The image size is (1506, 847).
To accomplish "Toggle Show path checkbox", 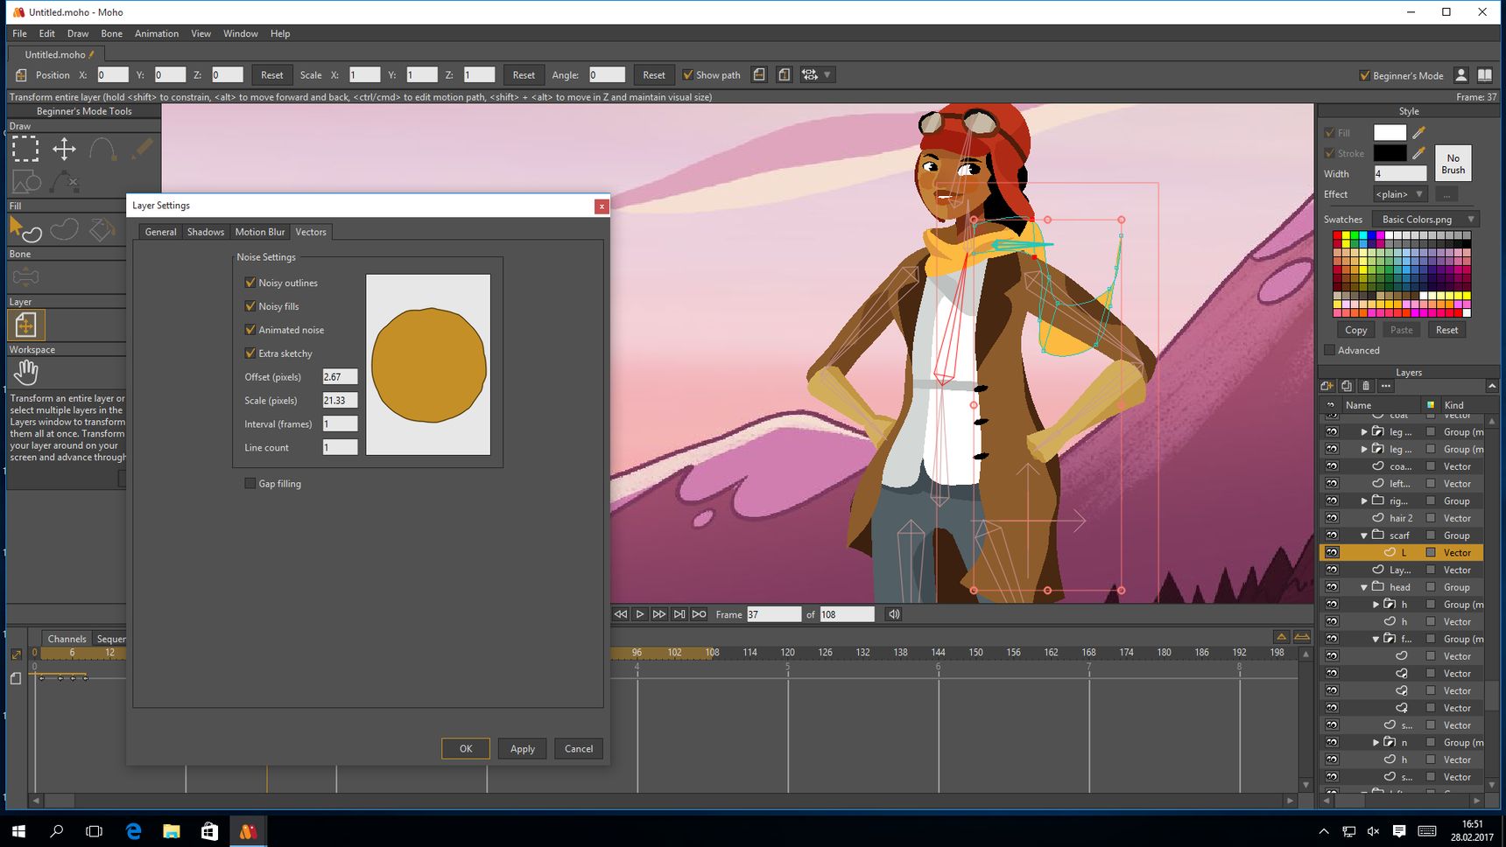I will click(x=687, y=75).
